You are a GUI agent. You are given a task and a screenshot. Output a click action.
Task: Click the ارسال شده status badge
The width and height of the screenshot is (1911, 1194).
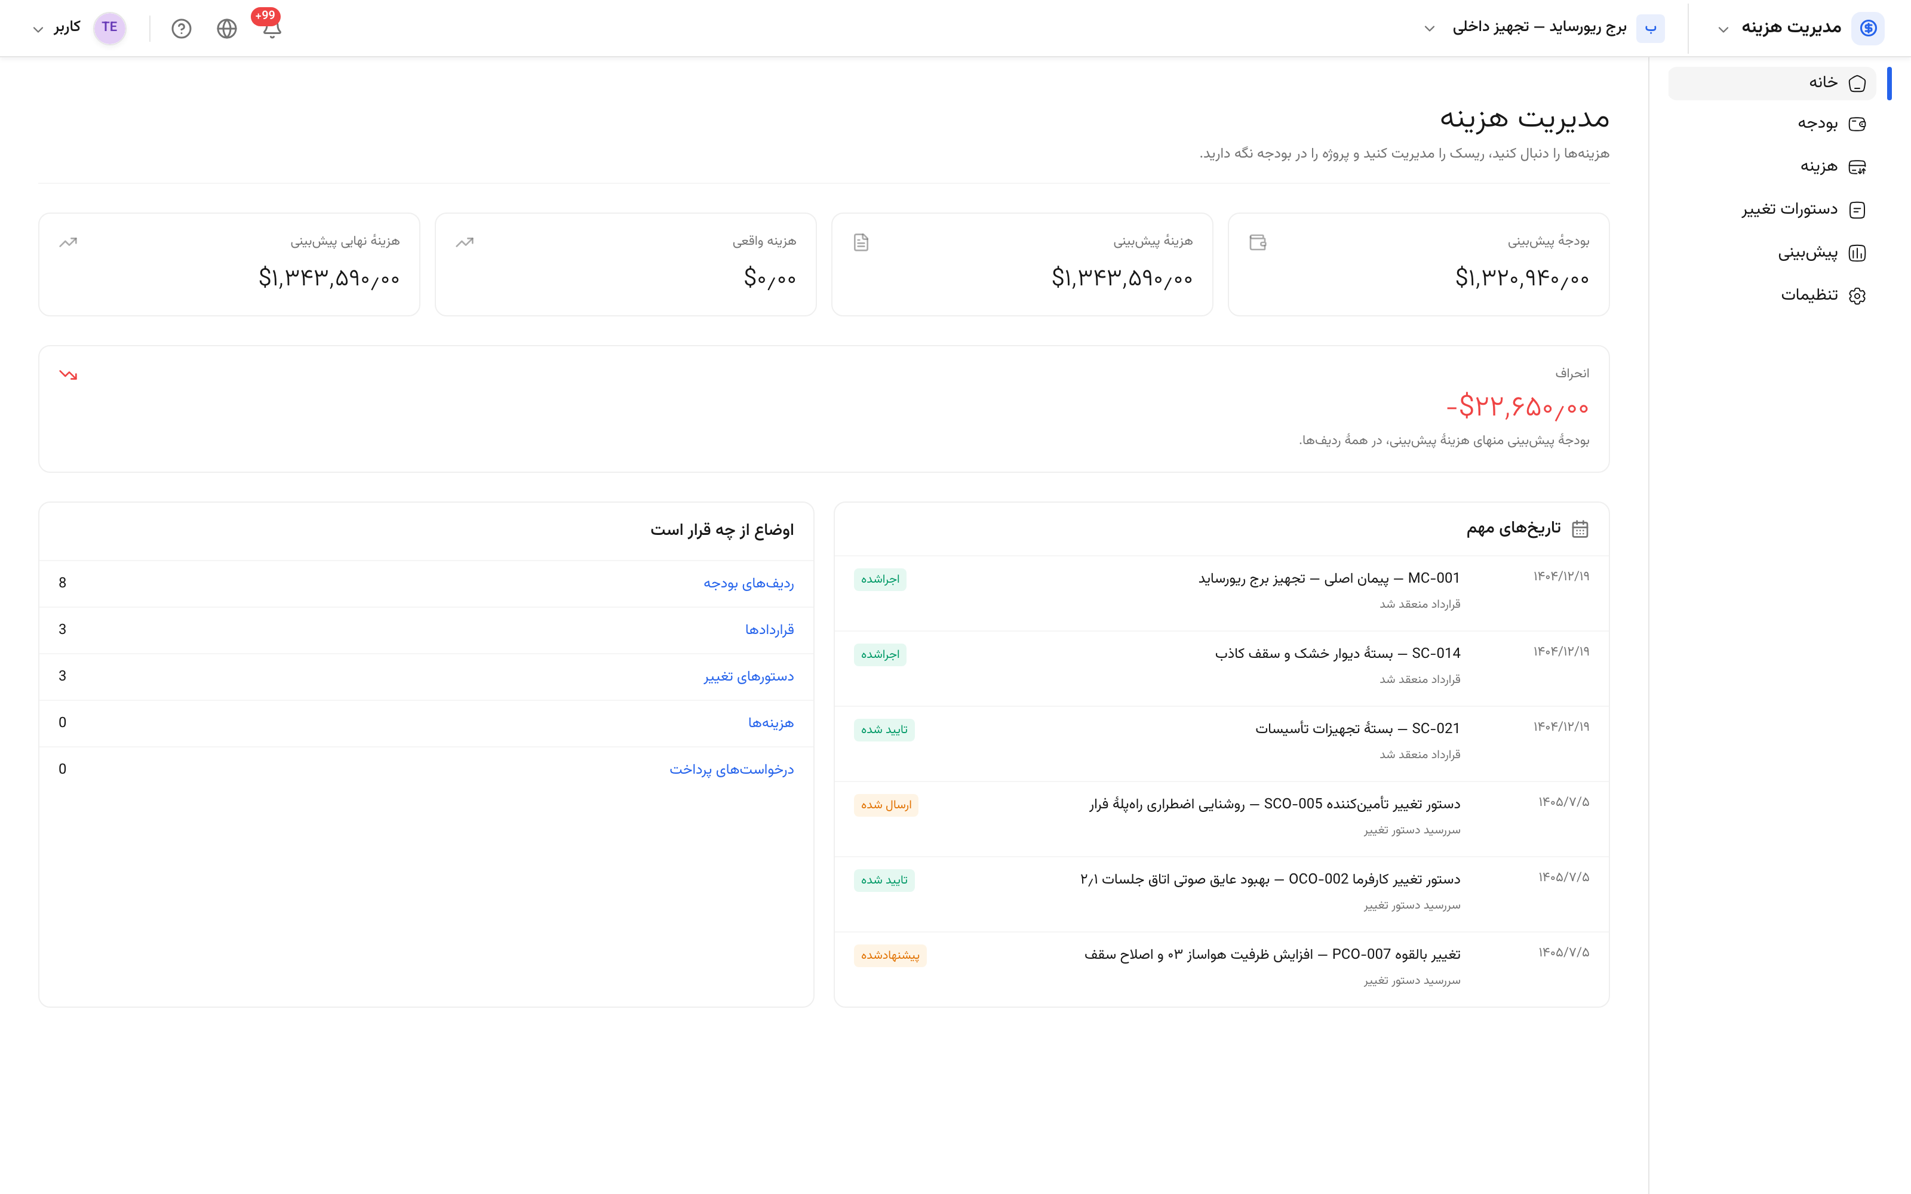click(x=886, y=805)
